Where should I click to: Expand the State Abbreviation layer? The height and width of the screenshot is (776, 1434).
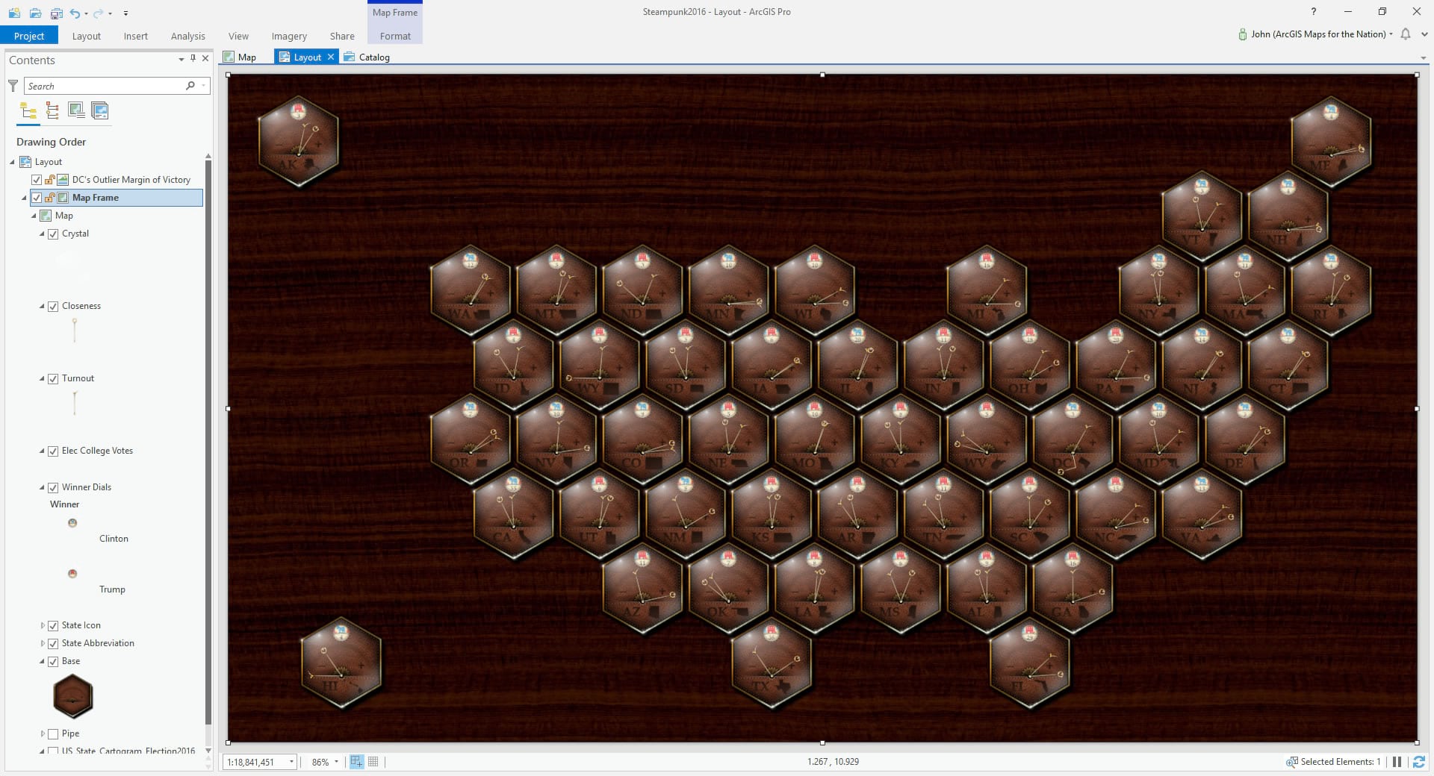tap(43, 643)
